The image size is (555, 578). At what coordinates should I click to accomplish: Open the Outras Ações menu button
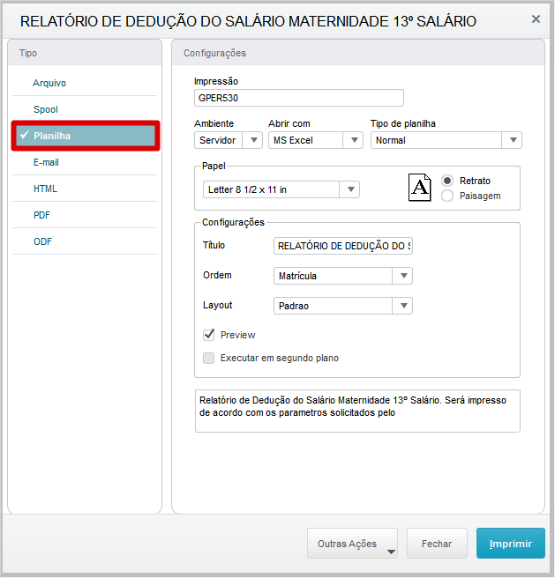pyautogui.click(x=352, y=544)
